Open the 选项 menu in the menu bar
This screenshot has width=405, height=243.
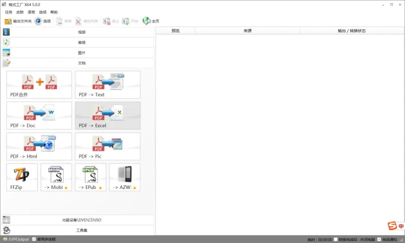point(43,12)
